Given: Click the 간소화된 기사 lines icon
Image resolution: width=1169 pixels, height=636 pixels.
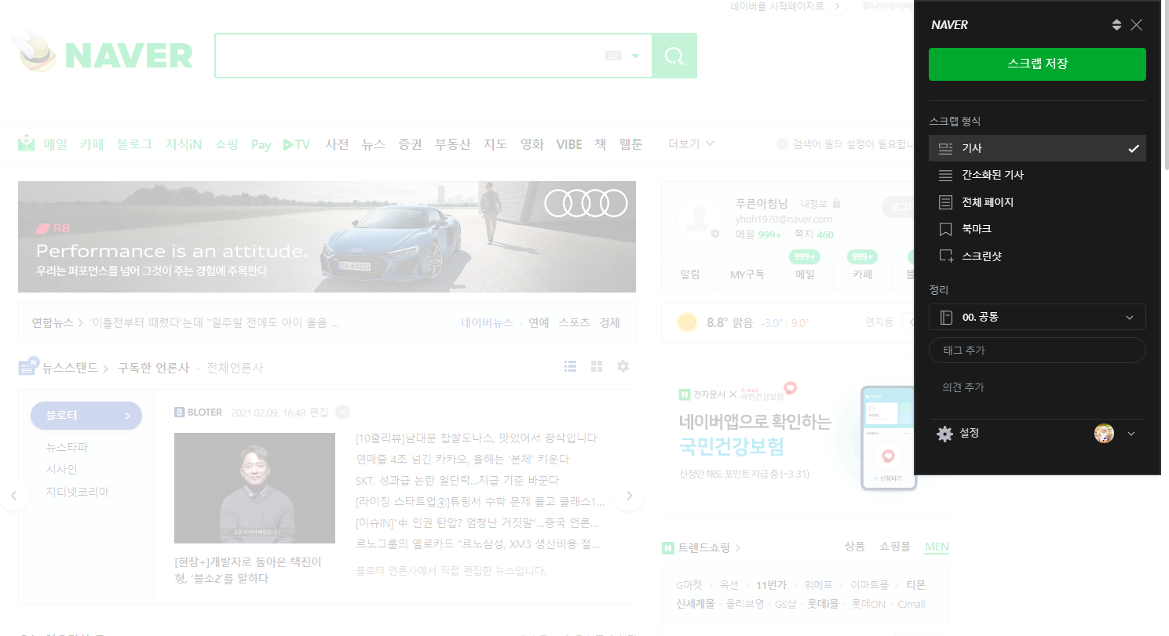Looking at the screenshot, I should point(946,175).
